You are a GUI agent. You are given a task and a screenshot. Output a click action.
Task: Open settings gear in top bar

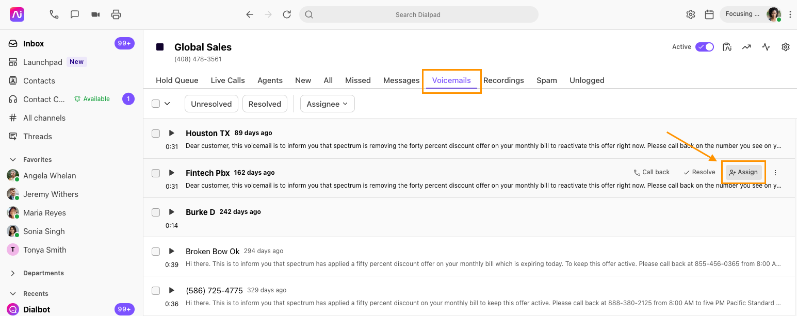pos(691,14)
